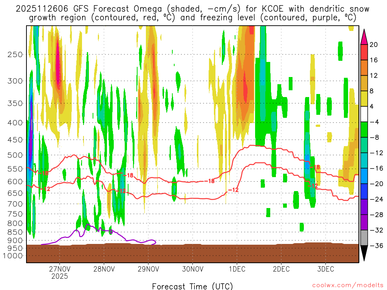Click the gray colorbar segment between -36 and -32
This screenshot has width=387, height=290.
pyautogui.click(x=364, y=238)
